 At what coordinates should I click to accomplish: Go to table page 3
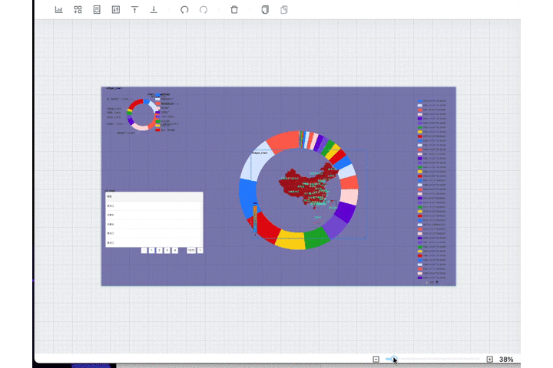tap(167, 251)
